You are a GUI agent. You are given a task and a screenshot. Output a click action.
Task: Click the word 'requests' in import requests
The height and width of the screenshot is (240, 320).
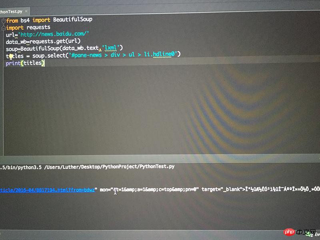tap(38, 27)
